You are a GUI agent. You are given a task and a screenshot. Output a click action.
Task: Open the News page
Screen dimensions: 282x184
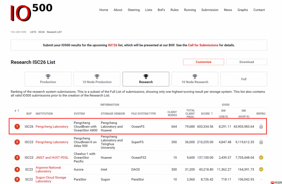(228, 10)
